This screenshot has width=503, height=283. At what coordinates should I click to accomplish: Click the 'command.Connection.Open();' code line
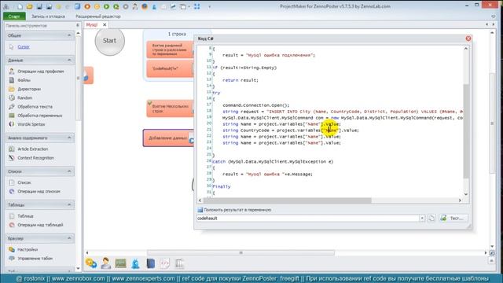pyautogui.click(x=256, y=105)
